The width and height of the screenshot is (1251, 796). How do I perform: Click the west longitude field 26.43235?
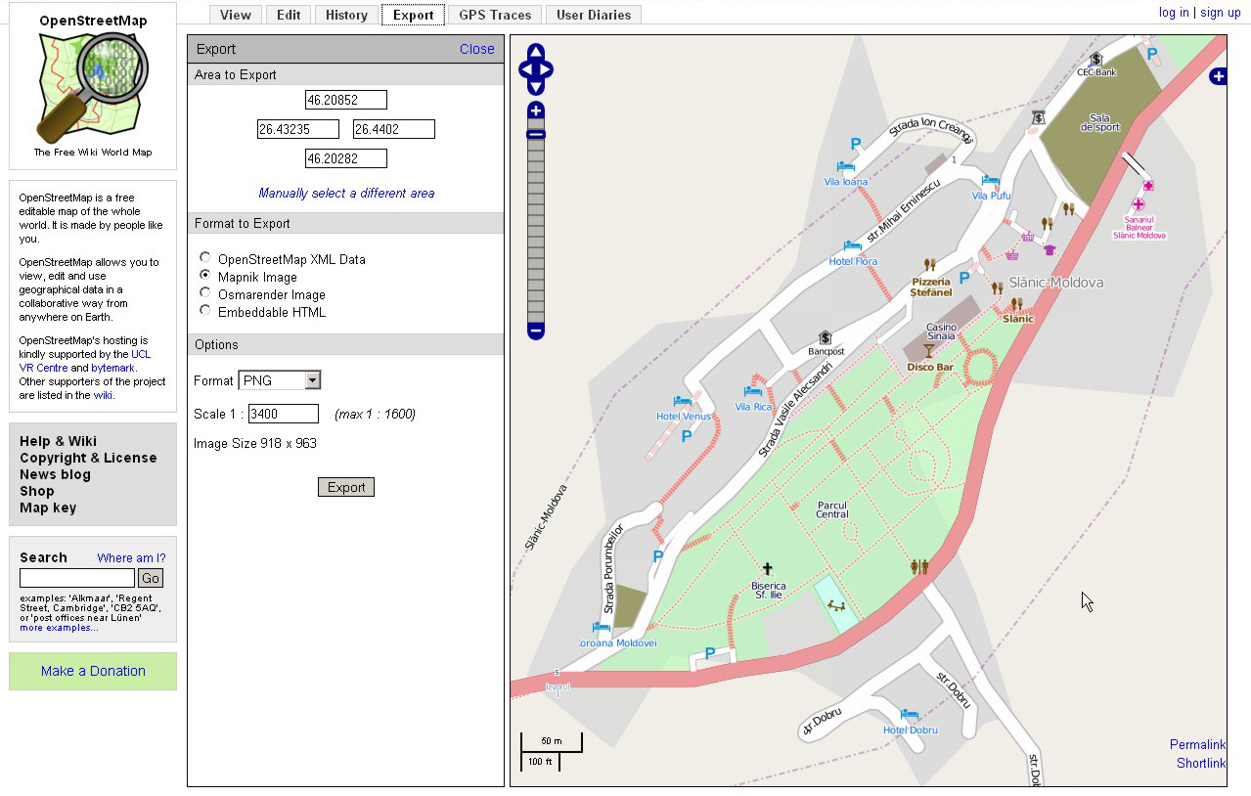[x=298, y=129]
